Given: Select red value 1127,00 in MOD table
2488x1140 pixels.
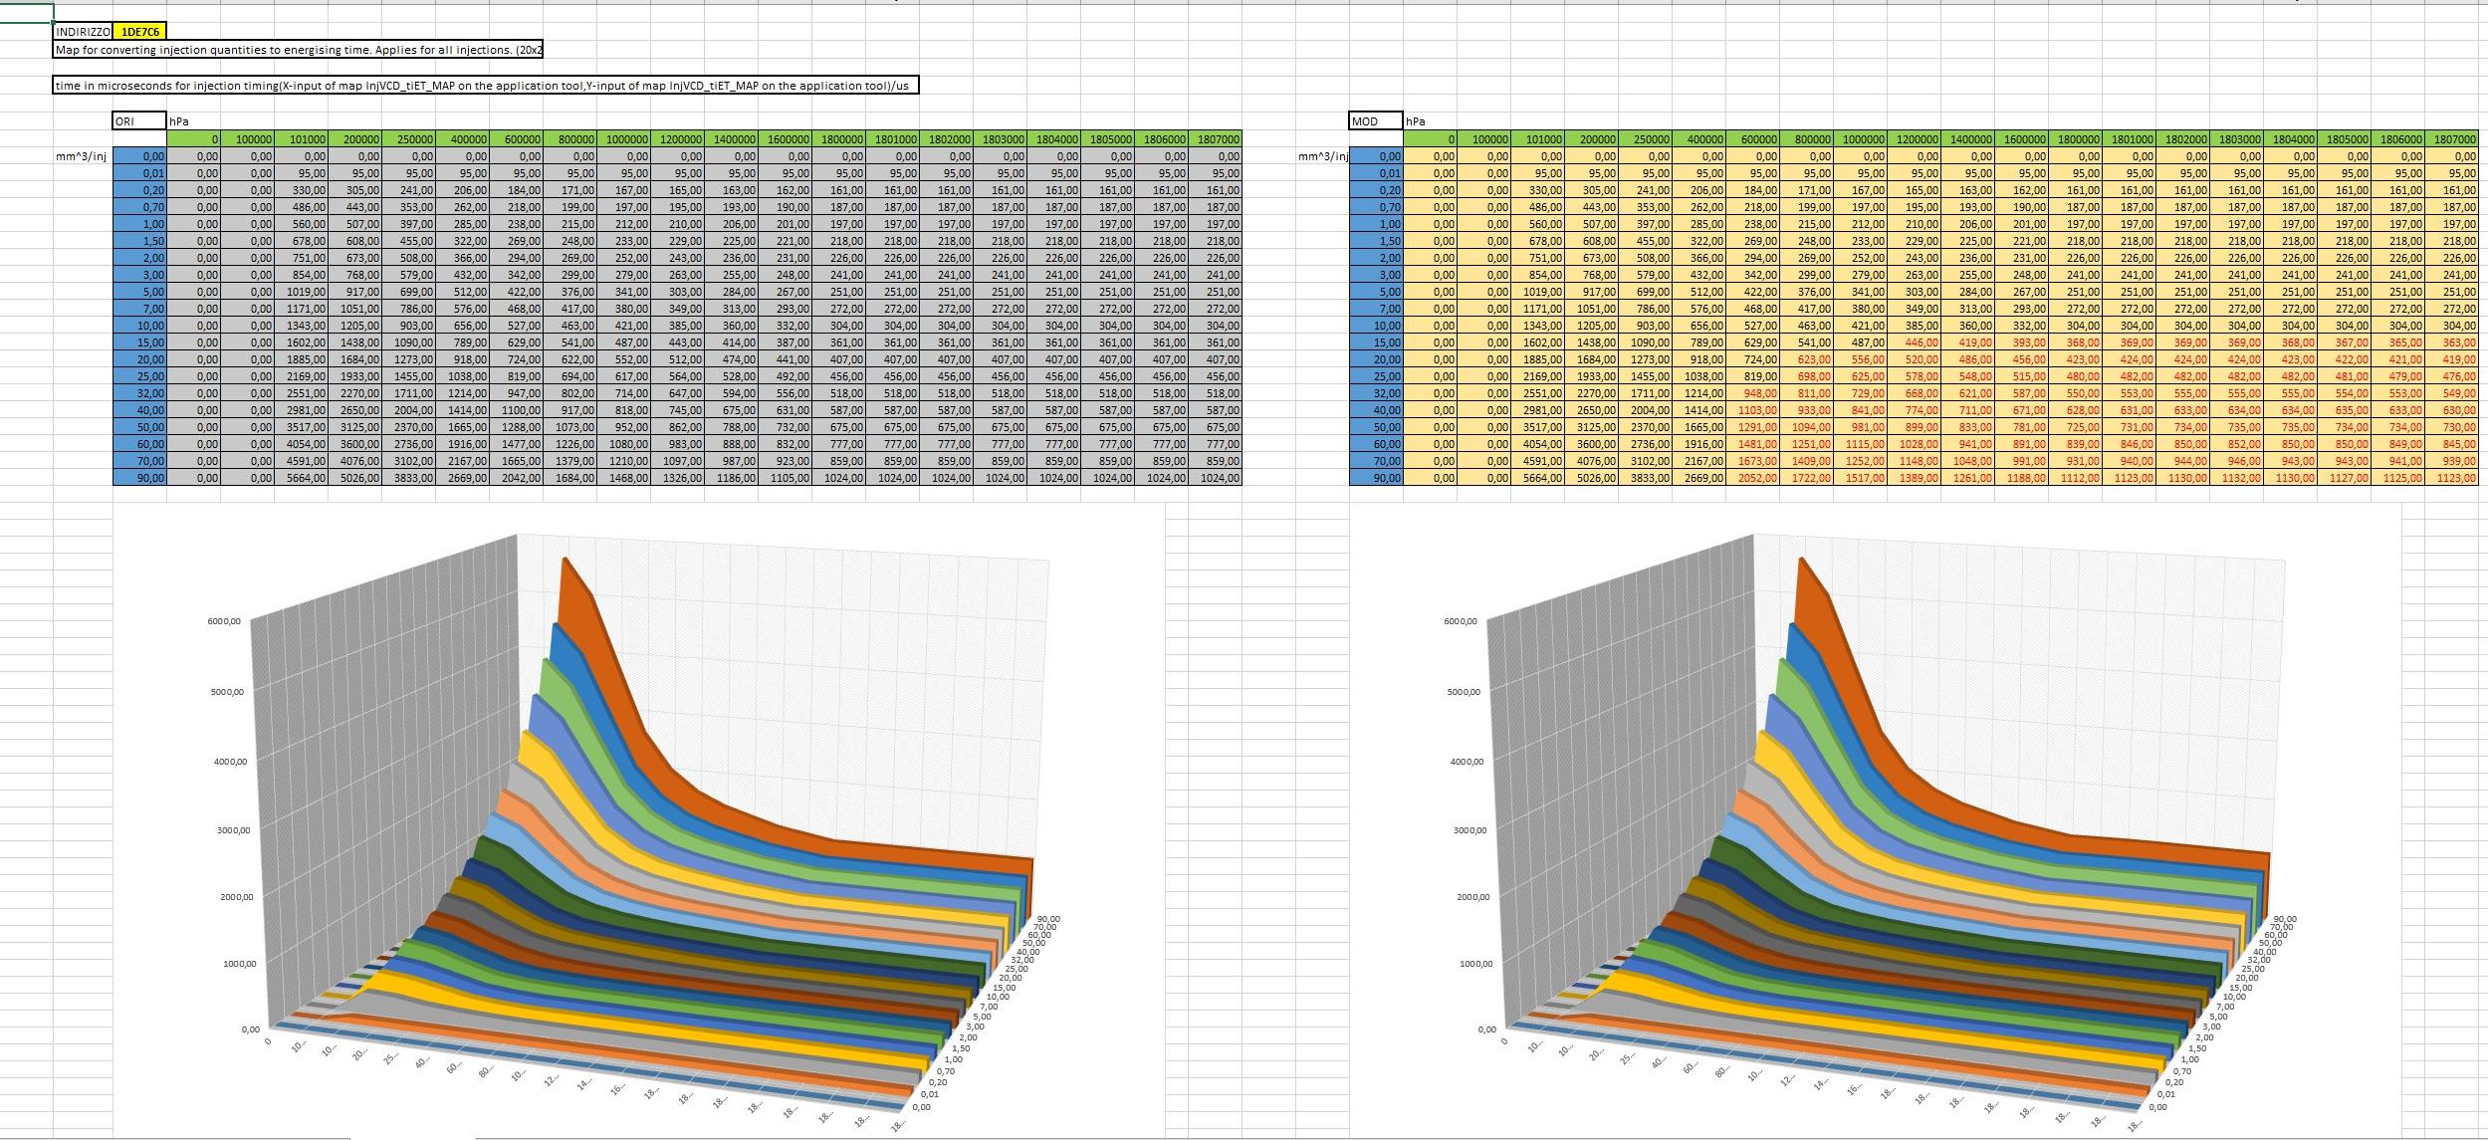Looking at the screenshot, I should tap(2345, 478).
